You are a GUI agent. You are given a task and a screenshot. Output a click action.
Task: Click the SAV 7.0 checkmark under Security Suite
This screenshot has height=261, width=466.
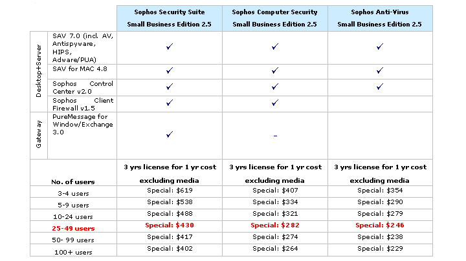(170, 47)
